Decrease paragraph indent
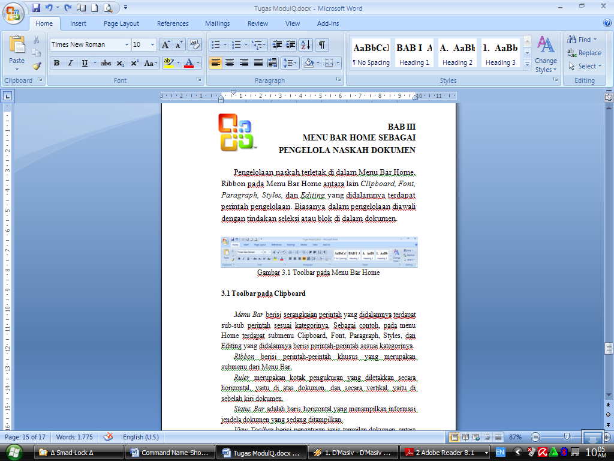This screenshot has height=461, width=614. coord(277,44)
